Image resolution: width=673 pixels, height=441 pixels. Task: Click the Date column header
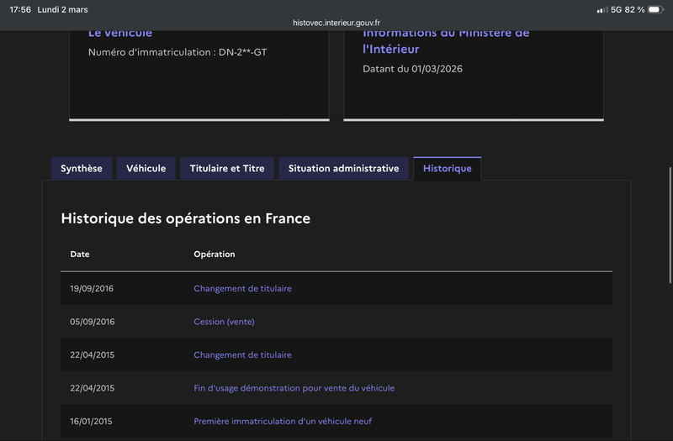tap(80, 255)
